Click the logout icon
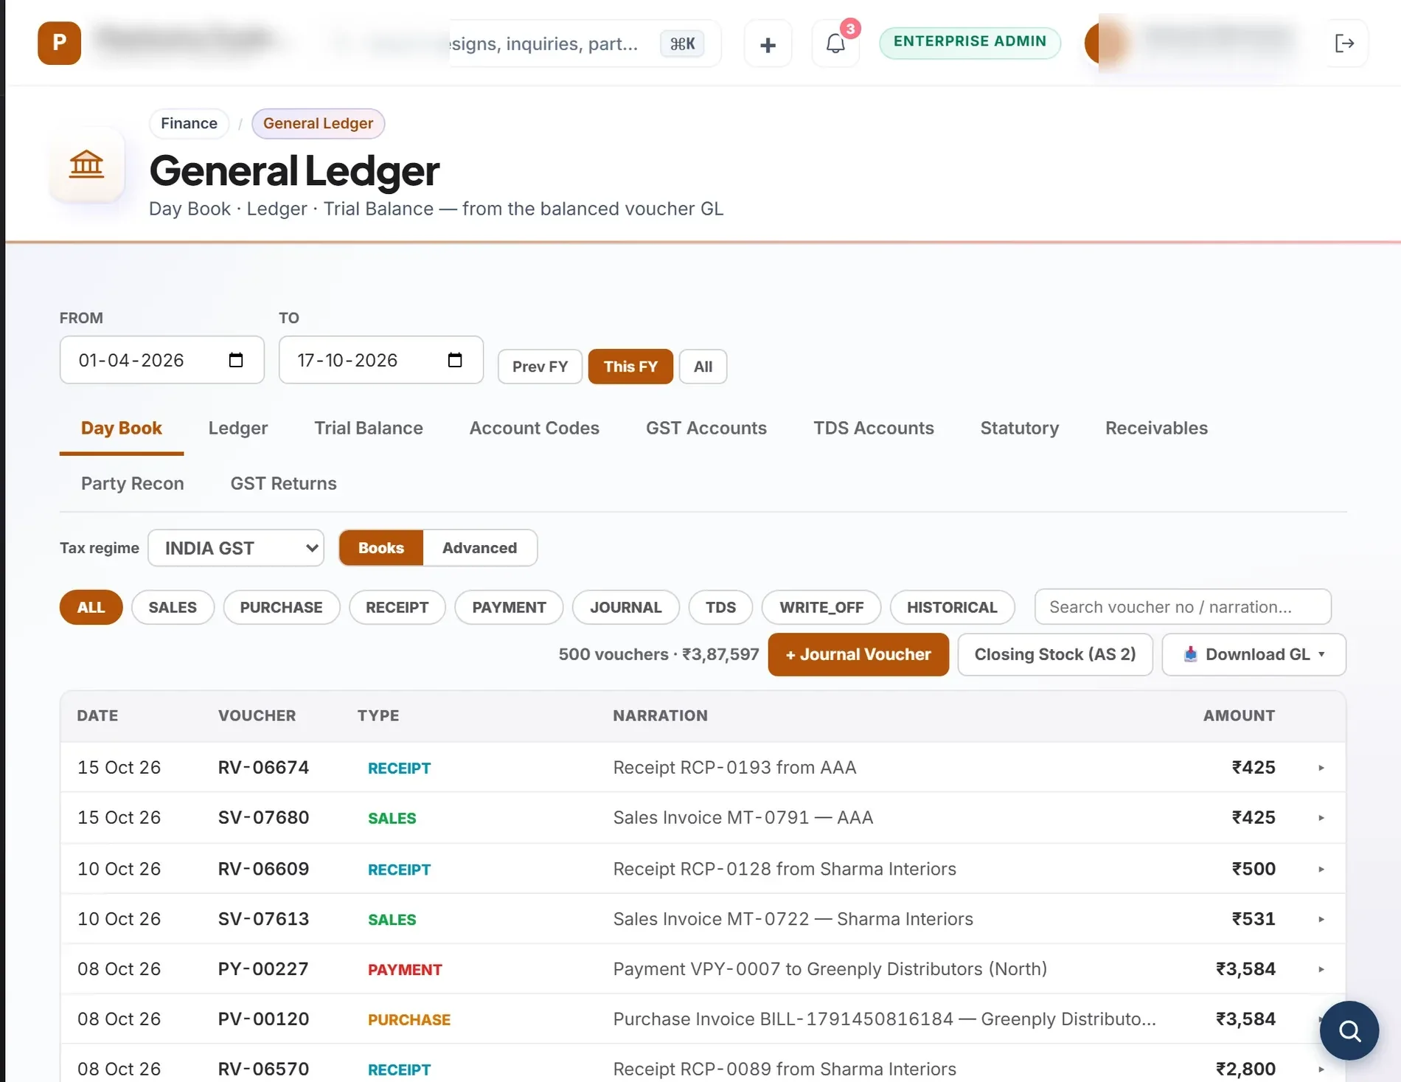1401x1082 pixels. pyautogui.click(x=1344, y=44)
